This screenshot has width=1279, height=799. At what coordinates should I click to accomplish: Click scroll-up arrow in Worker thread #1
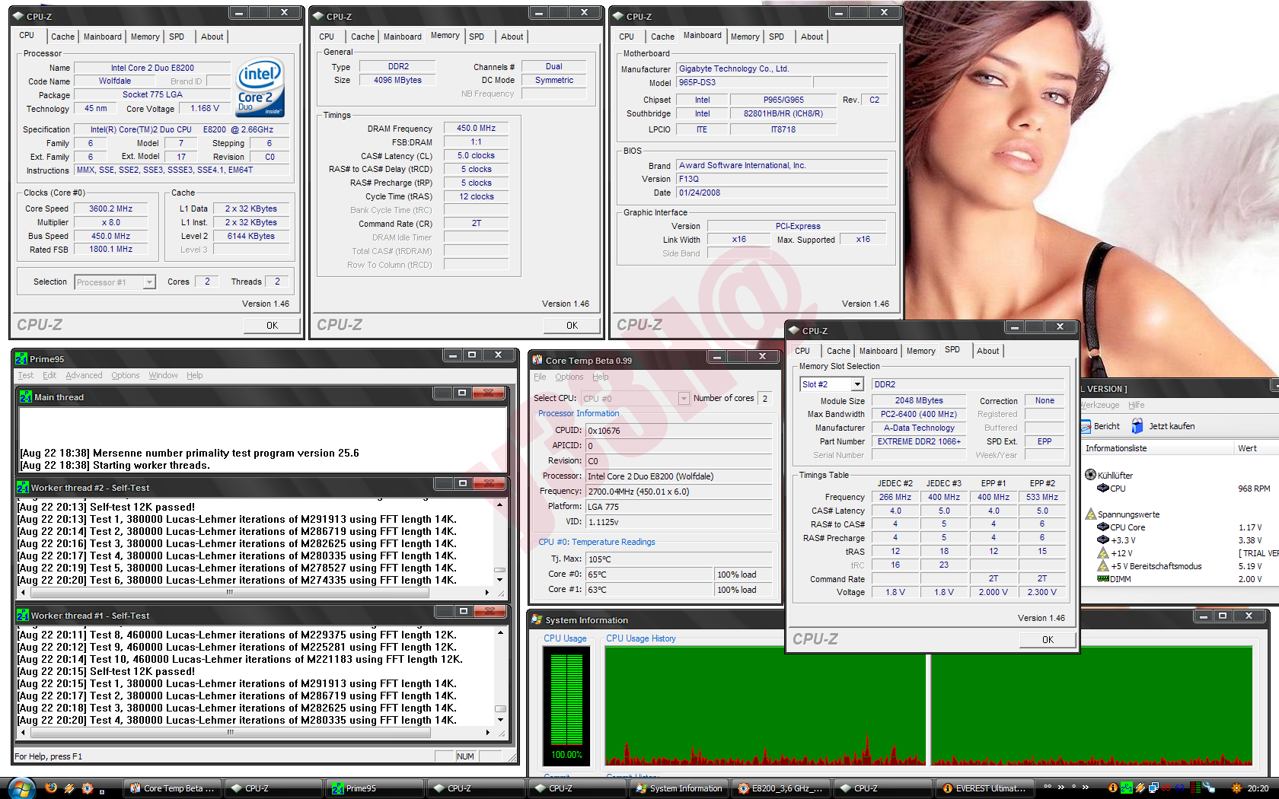pos(499,632)
